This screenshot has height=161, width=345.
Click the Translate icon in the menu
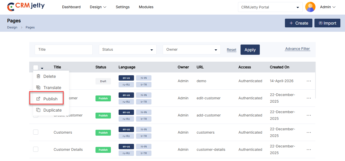point(39,88)
